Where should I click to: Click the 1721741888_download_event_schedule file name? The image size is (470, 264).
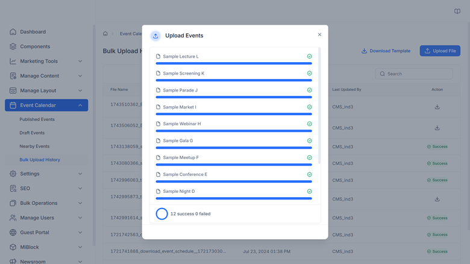(168, 251)
